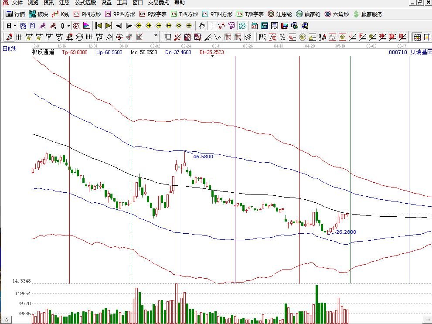
Task: Open 9P四方形 chart button
Action: coord(120,14)
